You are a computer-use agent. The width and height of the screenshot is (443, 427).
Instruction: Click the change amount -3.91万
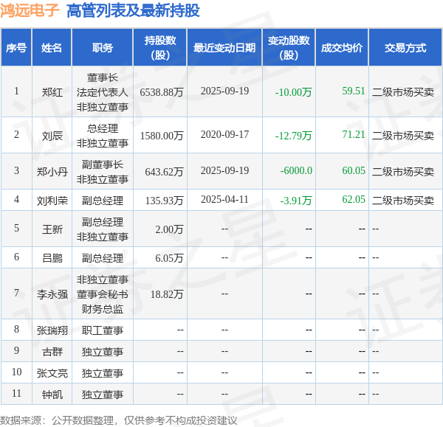[296, 201]
